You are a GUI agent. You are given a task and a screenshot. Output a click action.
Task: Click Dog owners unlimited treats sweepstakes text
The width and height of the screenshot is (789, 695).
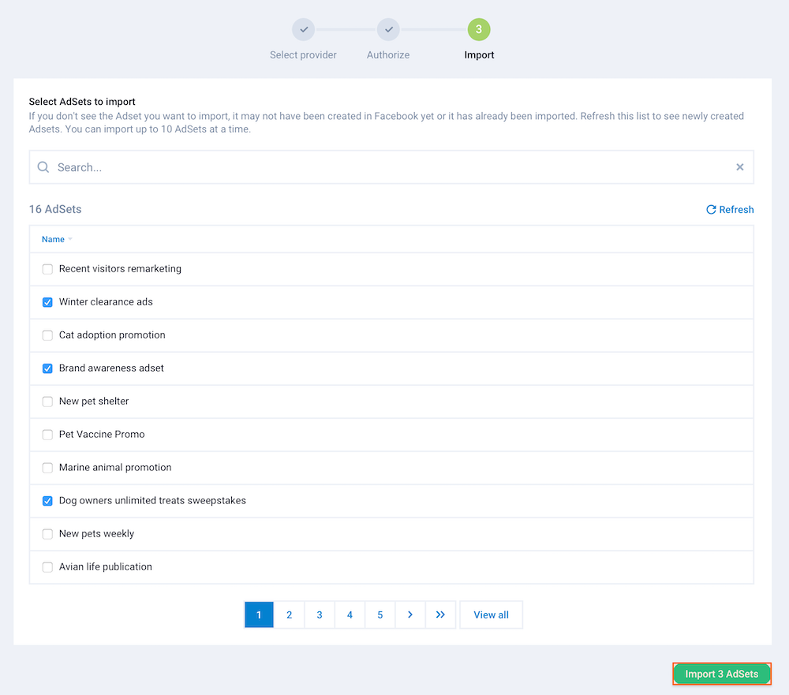pyautogui.click(x=152, y=501)
